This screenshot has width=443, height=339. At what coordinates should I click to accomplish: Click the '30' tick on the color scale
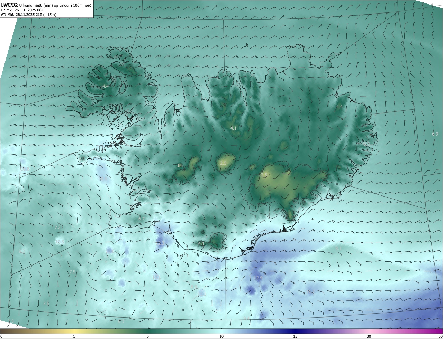369,336
